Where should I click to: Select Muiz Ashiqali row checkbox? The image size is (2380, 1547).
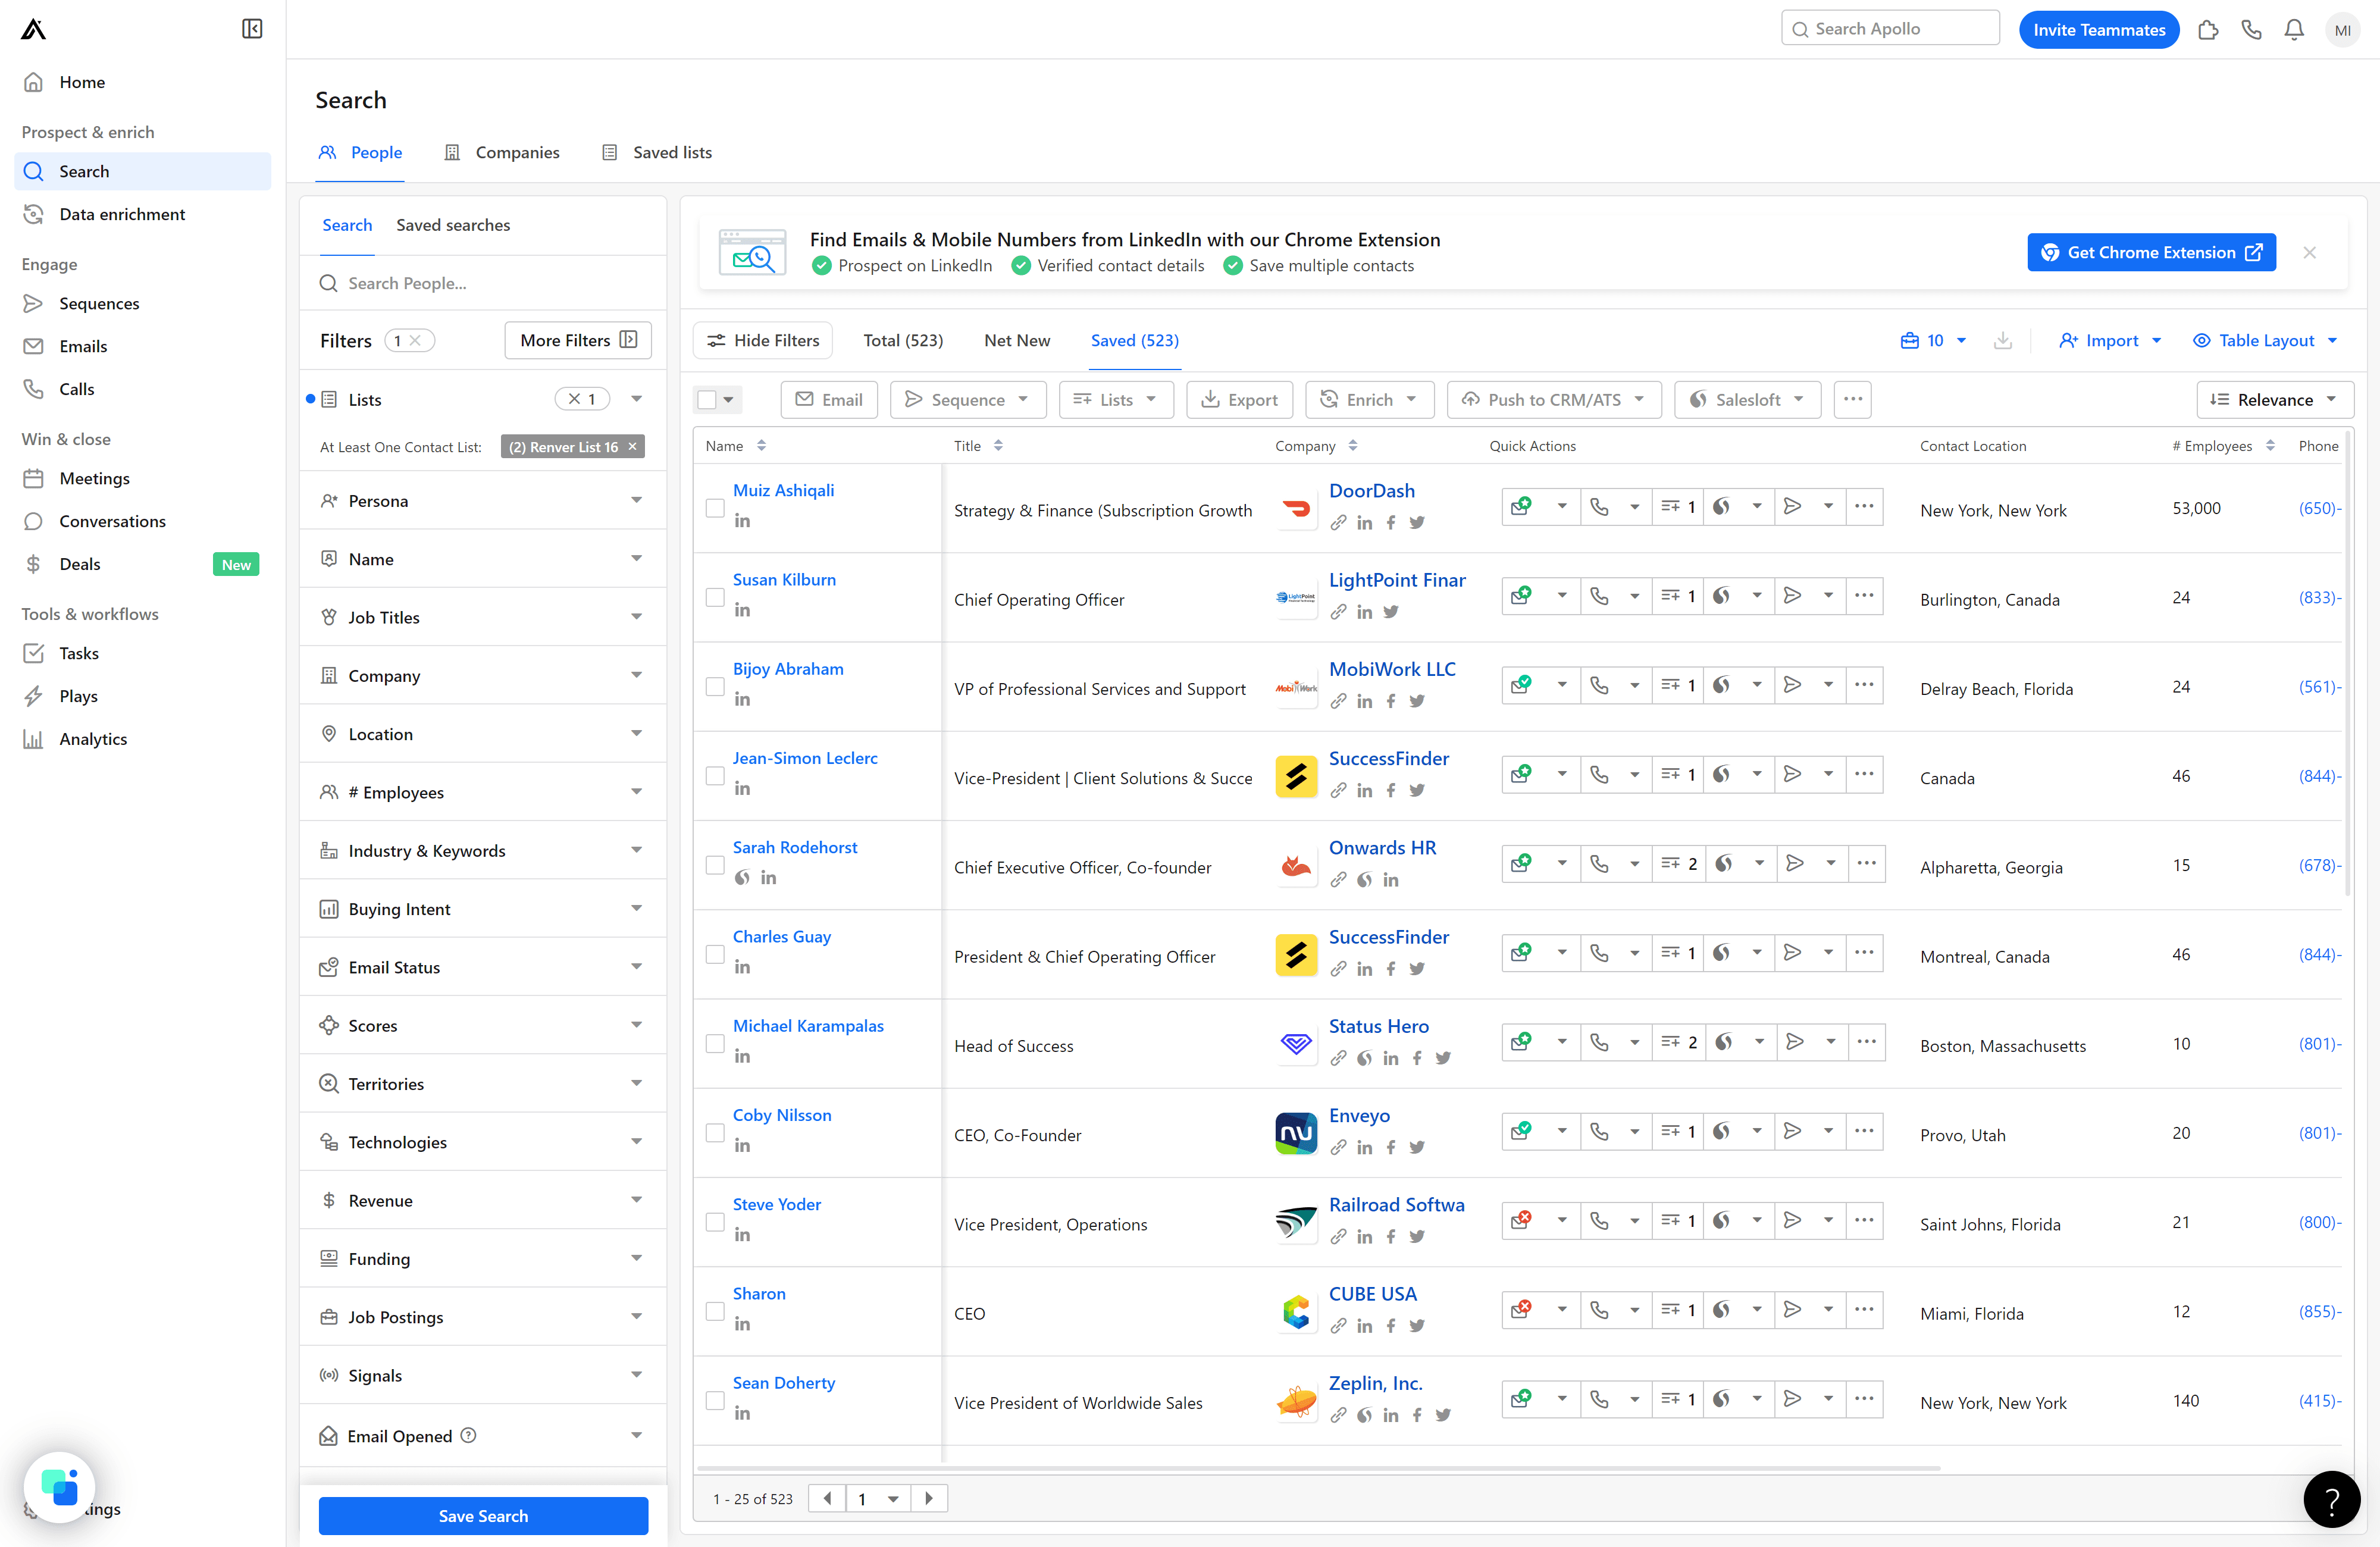pos(715,508)
